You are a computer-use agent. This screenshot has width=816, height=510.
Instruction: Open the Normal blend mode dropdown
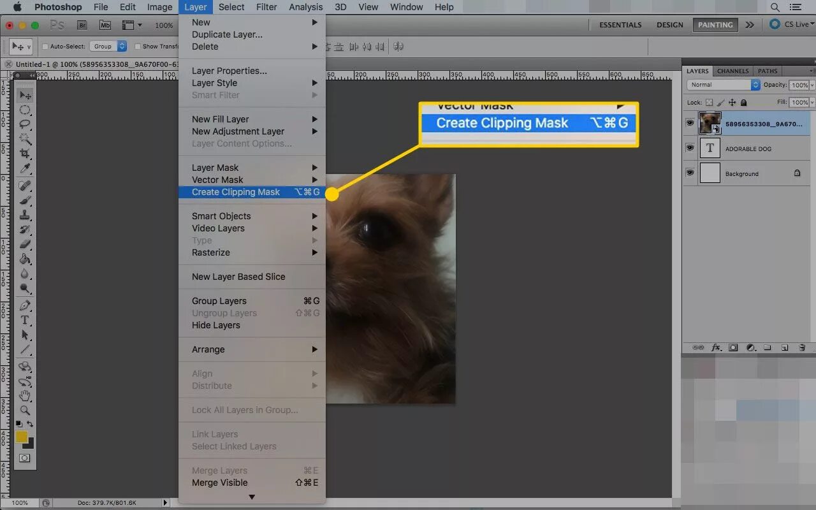[x=724, y=85]
